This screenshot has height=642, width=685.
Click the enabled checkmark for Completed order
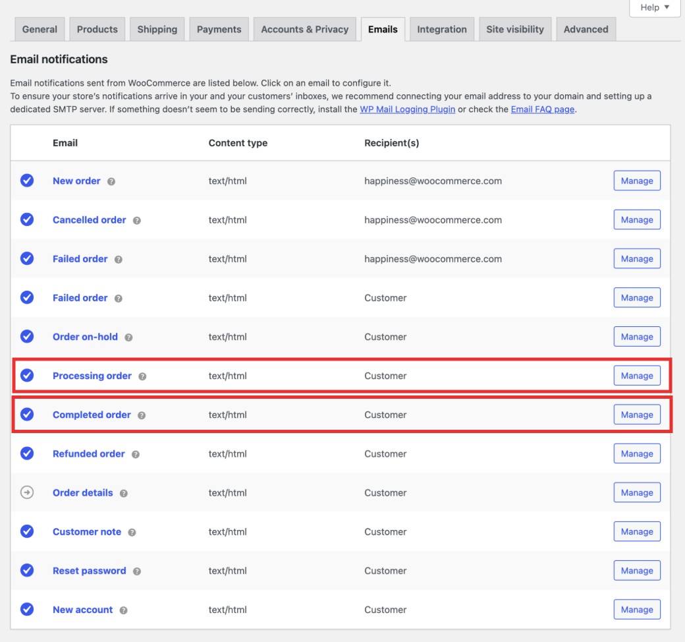pyautogui.click(x=27, y=414)
